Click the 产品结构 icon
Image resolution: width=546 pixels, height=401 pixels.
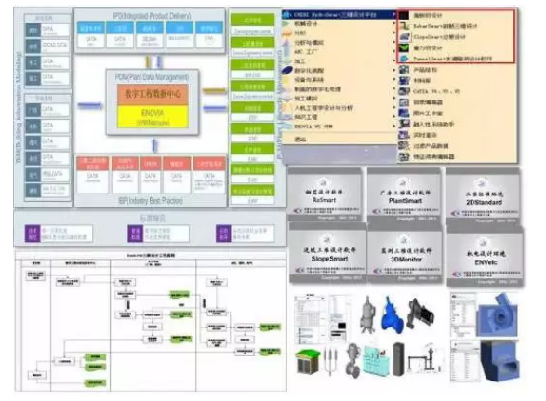pyautogui.click(x=404, y=70)
